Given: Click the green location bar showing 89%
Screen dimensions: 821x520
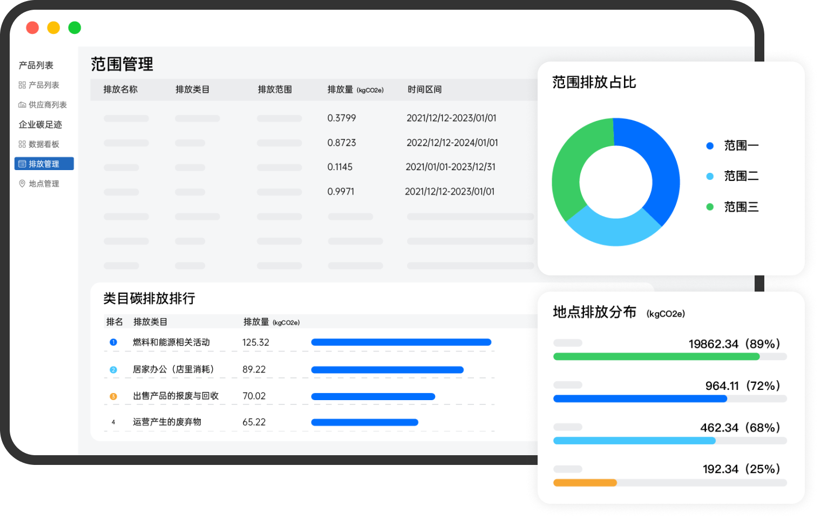Looking at the screenshot, I should 656,356.
